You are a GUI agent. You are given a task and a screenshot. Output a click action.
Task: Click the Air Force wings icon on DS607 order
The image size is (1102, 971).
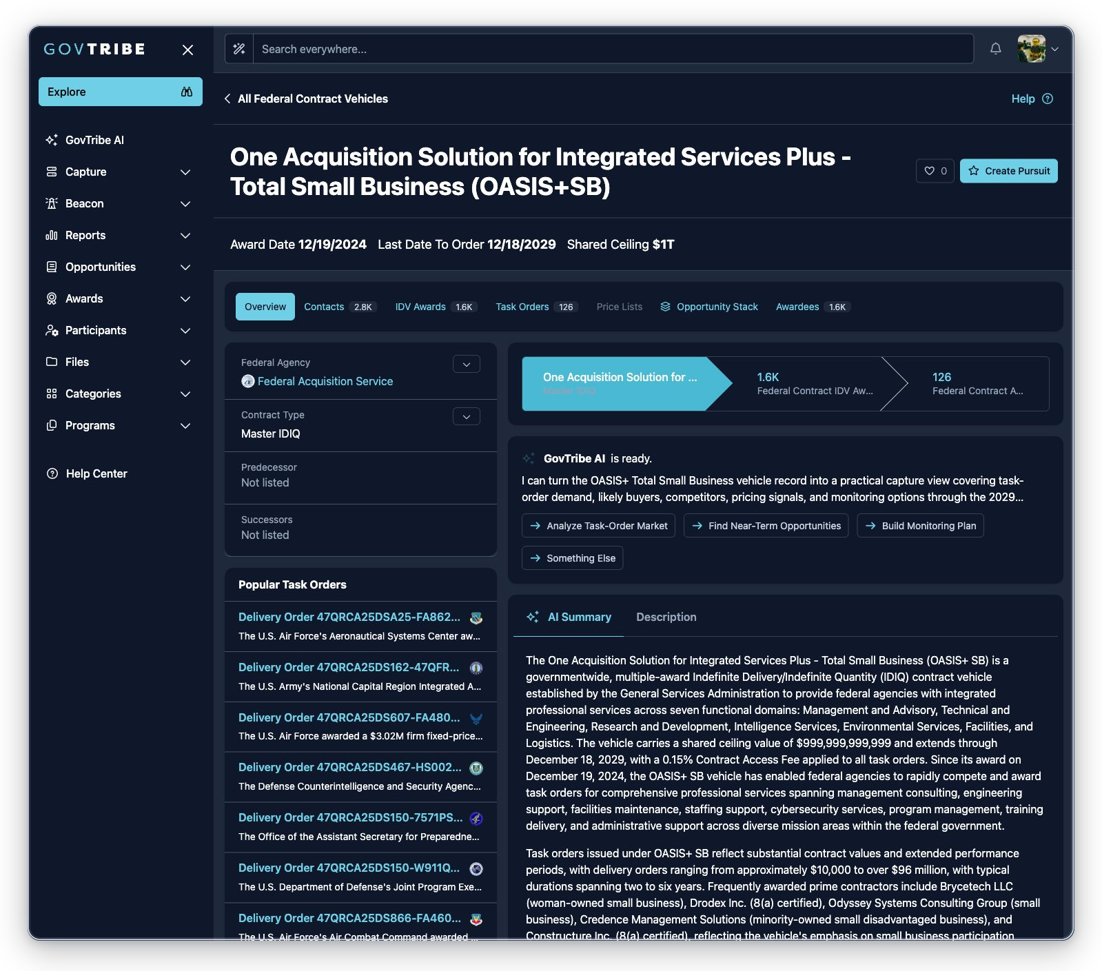point(476,718)
